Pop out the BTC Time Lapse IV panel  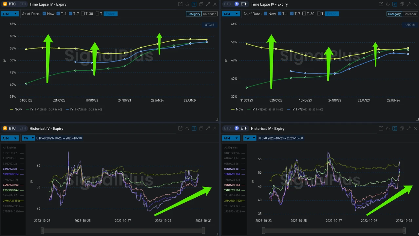[x=180, y=4]
